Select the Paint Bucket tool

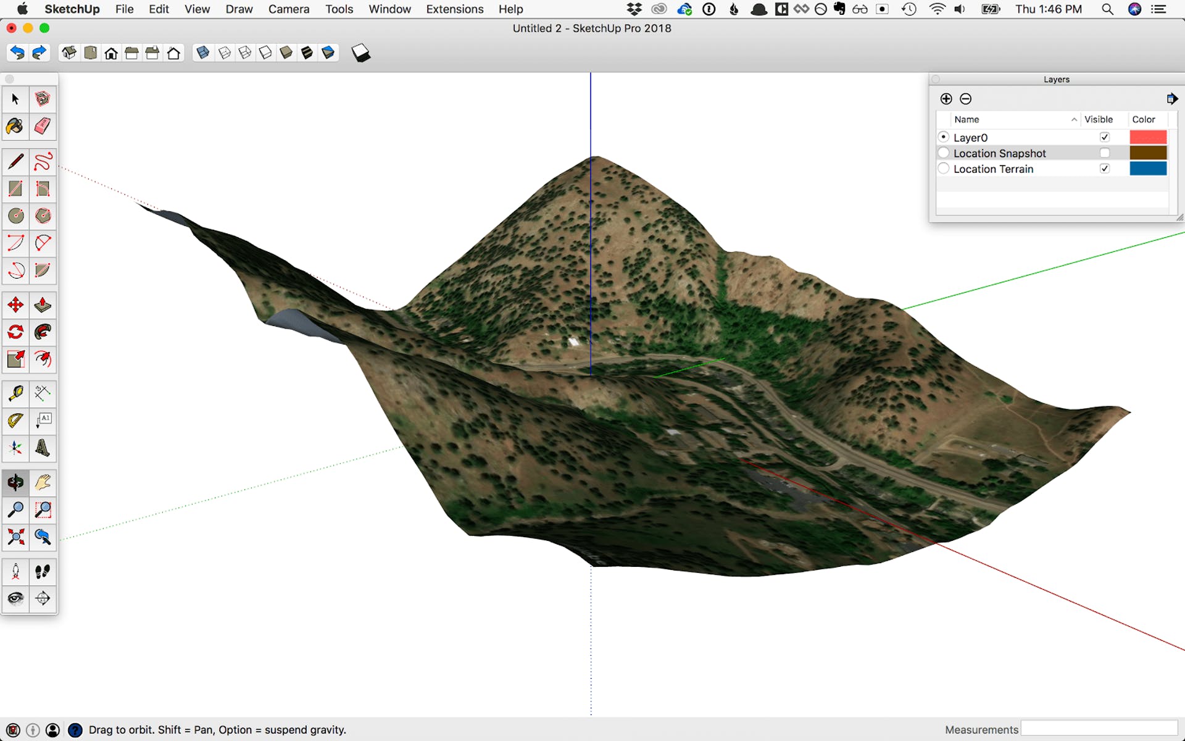click(x=15, y=127)
